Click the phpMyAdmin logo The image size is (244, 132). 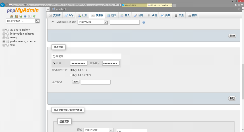tap(23, 10)
